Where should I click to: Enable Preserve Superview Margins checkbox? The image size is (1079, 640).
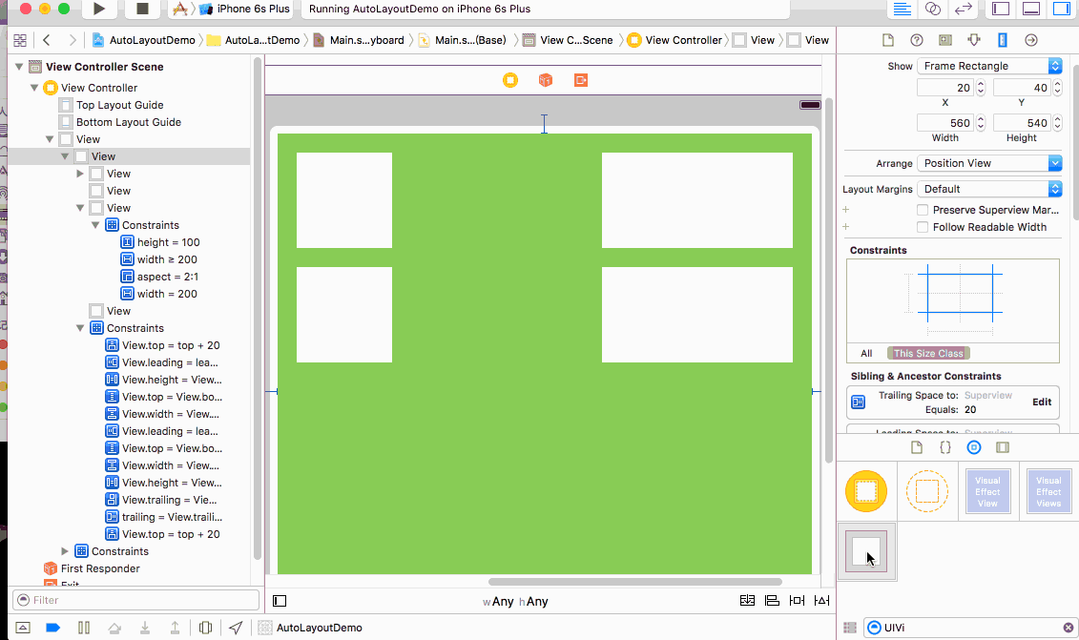pyautogui.click(x=923, y=210)
